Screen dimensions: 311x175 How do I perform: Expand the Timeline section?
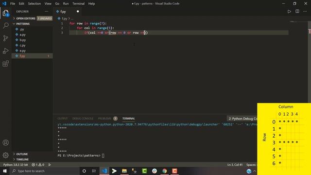(x=32, y=159)
